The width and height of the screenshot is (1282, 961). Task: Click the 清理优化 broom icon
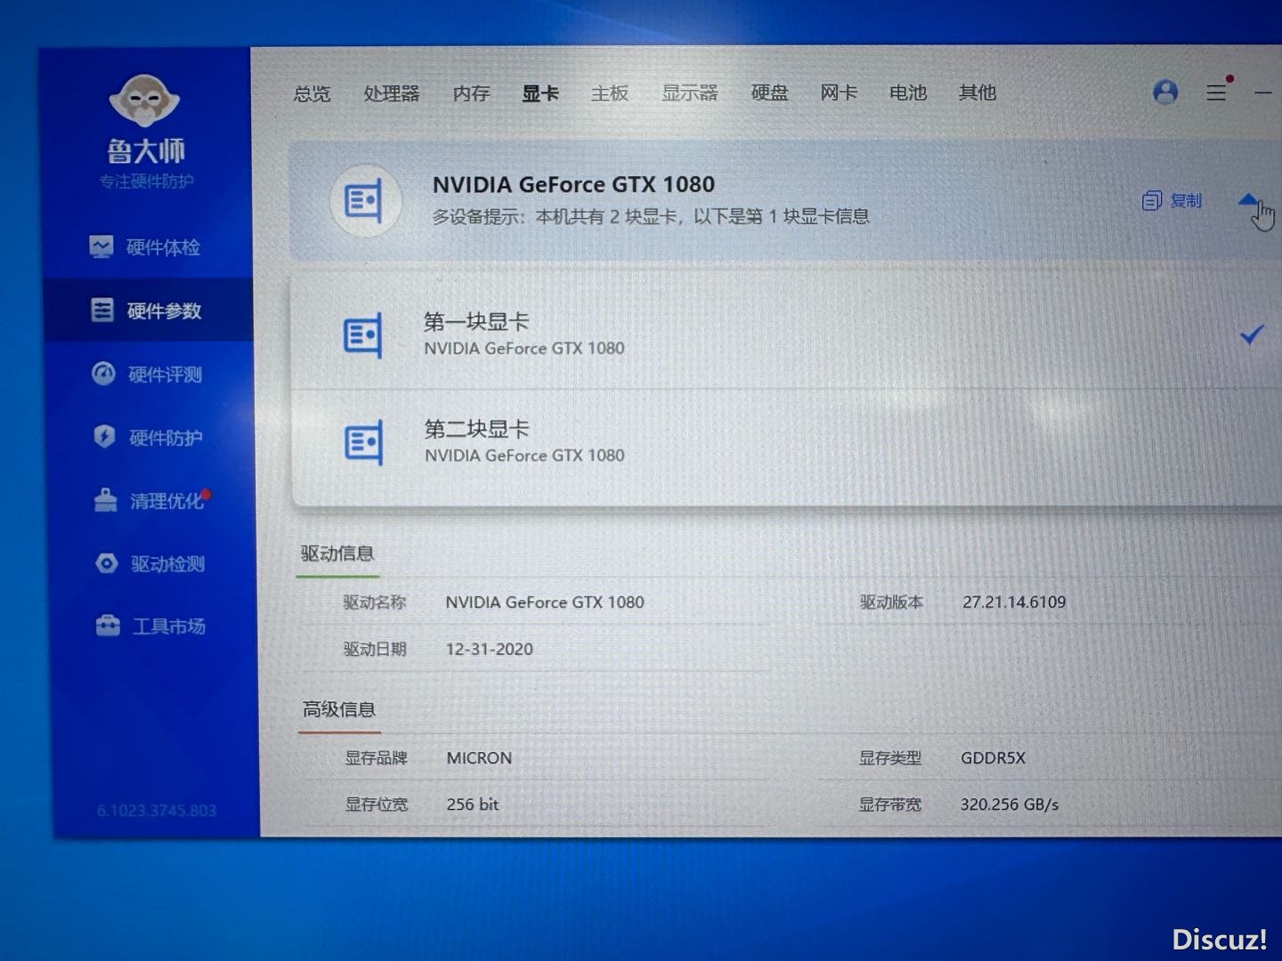(105, 500)
